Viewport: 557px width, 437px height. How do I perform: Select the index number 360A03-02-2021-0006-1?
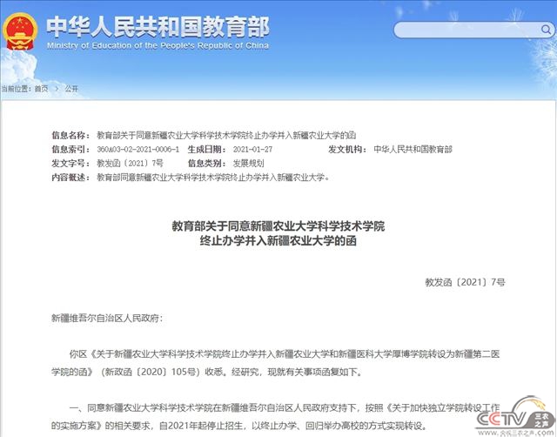(138, 149)
